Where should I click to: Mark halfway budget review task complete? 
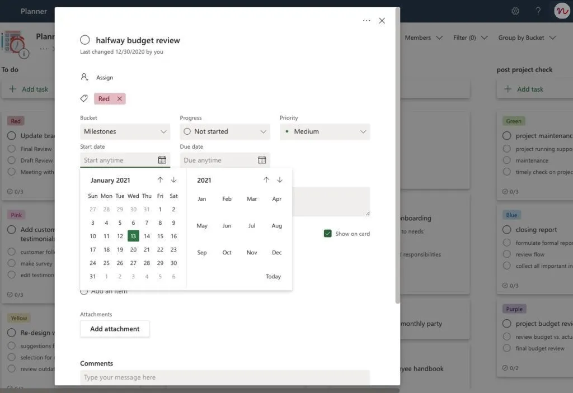pyautogui.click(x=85, y=40)
